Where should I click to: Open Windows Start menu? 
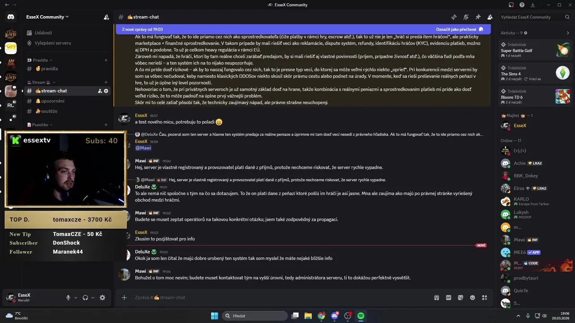pyautogui.click(x=214, y=316)
